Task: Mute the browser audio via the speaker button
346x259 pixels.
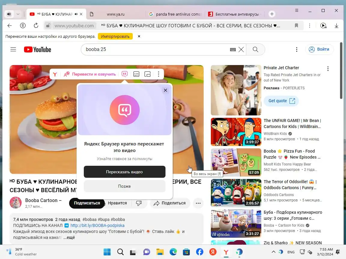Action: [x=9, y=14]
